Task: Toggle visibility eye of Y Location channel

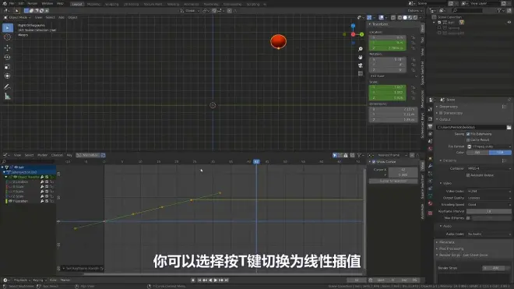Action: pyautogui.click(x=10, y=201)
